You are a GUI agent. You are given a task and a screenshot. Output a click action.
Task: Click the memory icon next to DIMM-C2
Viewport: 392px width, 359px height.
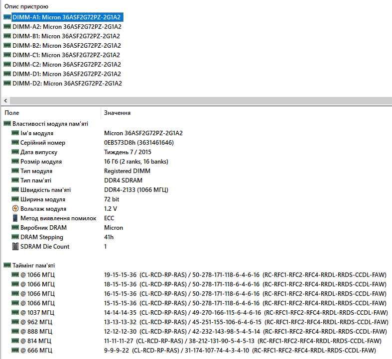pyautogui.click(x=7, y=64)
